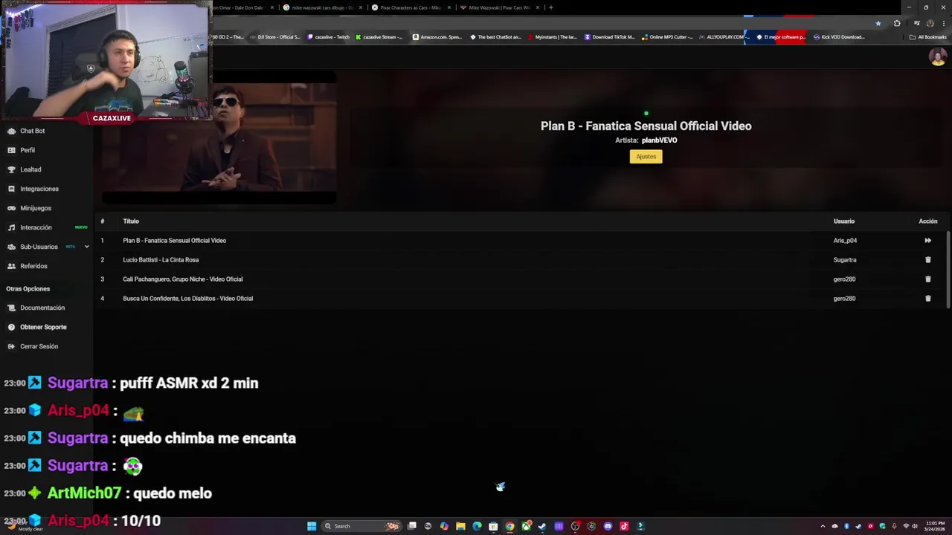Screen dimensions: 952x535
Task: Show hidden system tray icons
Action: 823,526
